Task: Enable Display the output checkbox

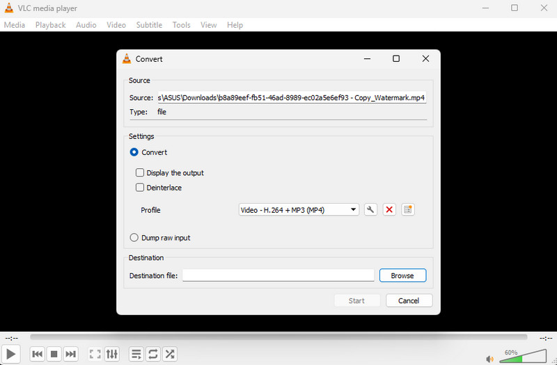Action: pos(140,172)
